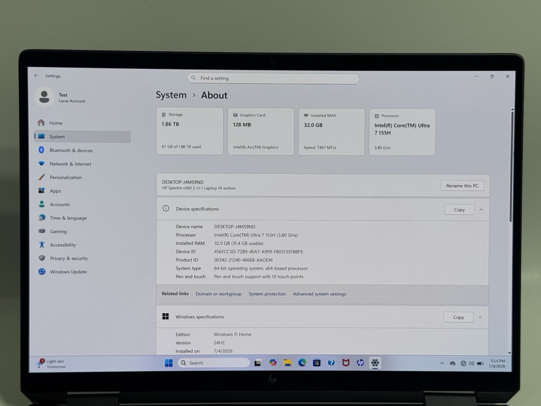Click the System breadcrumb link
The height and width of the screenshot is (406, 541).
click(171, 95)
